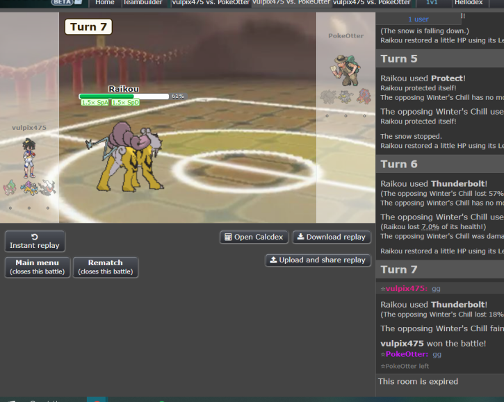Click "vulpix475 won the battle!" message

point(433,344)
